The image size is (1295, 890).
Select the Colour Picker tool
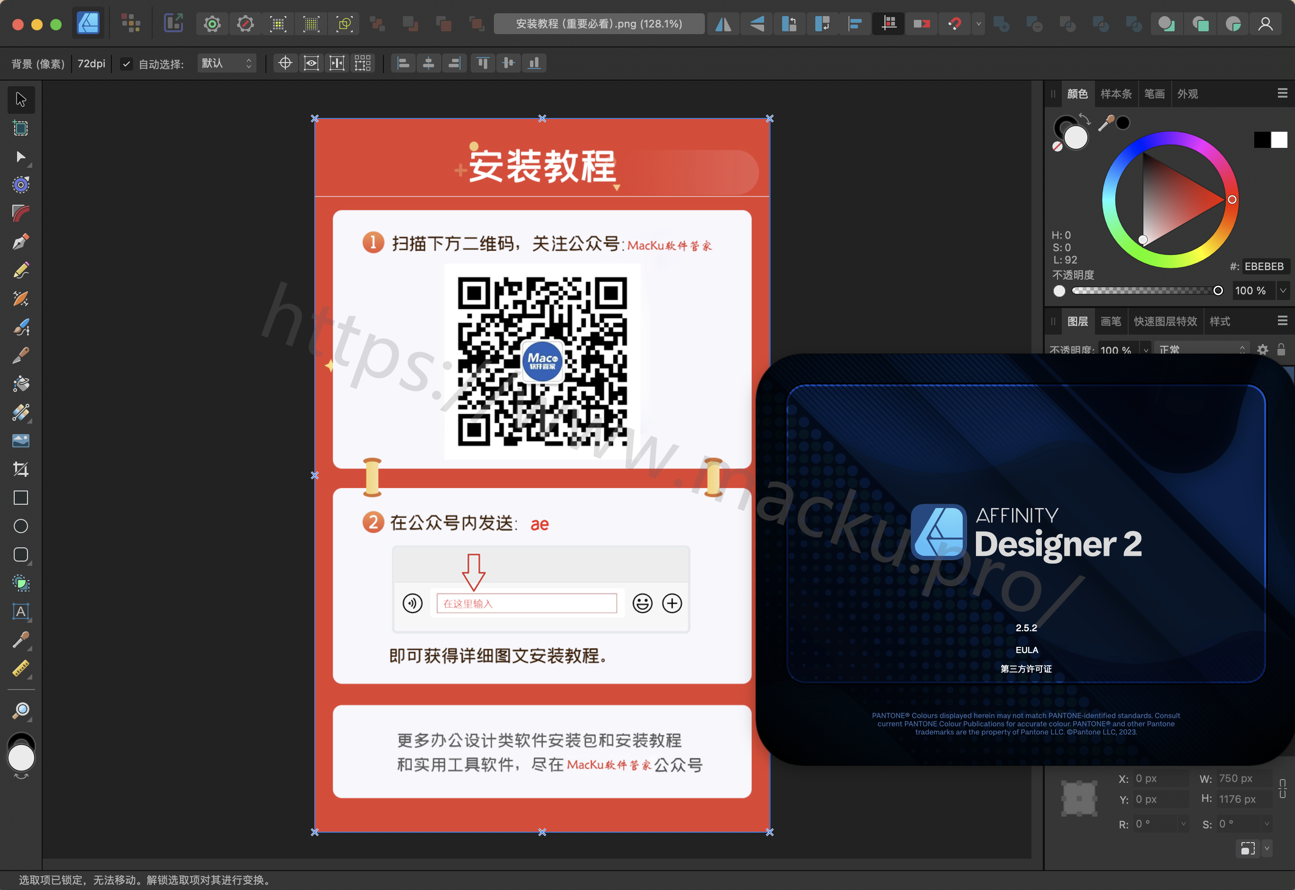21,640
